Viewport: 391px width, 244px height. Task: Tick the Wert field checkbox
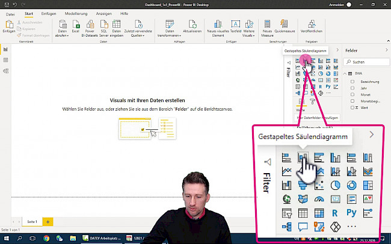pos(353,108)
